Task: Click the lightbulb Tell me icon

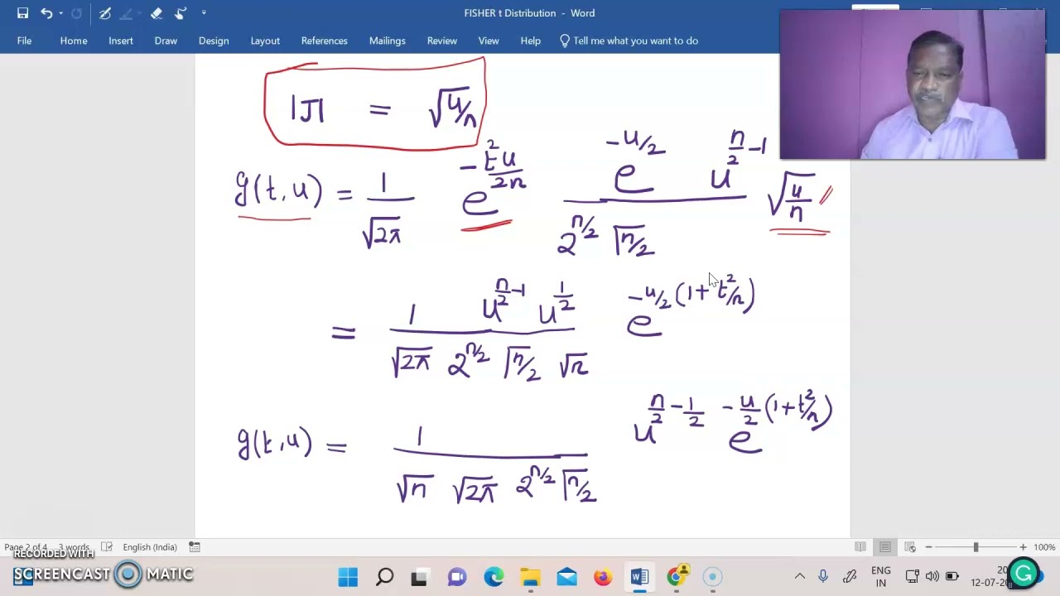Action: coord(565,41)
